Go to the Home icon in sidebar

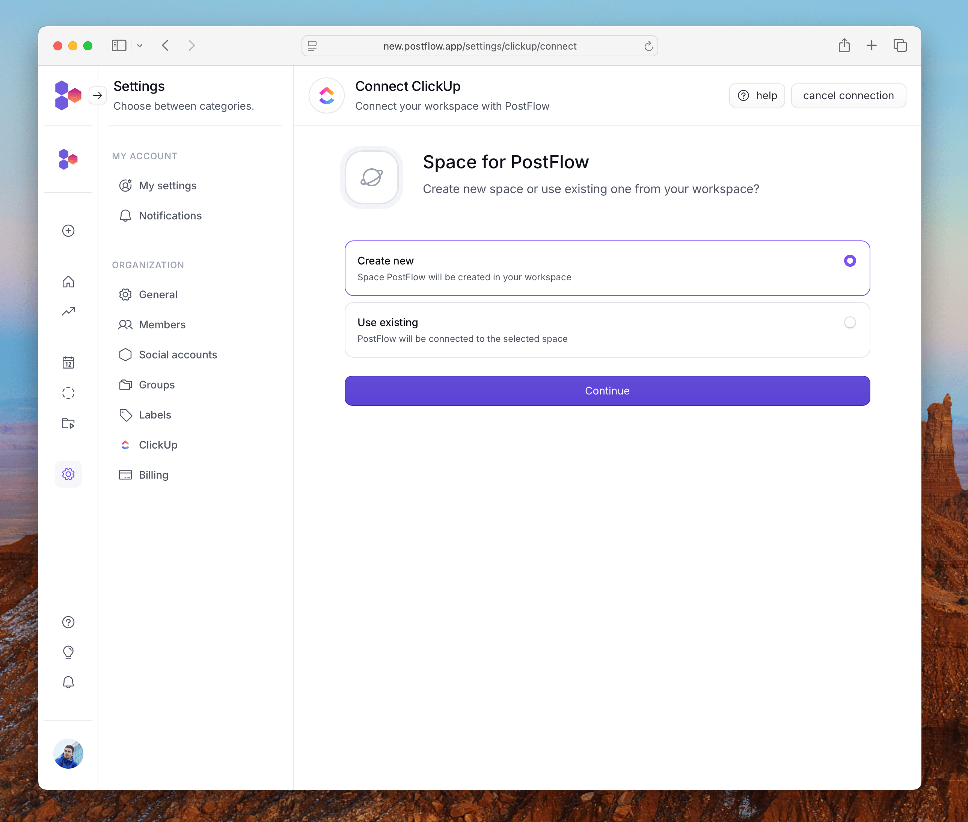[x=68, y=282]
